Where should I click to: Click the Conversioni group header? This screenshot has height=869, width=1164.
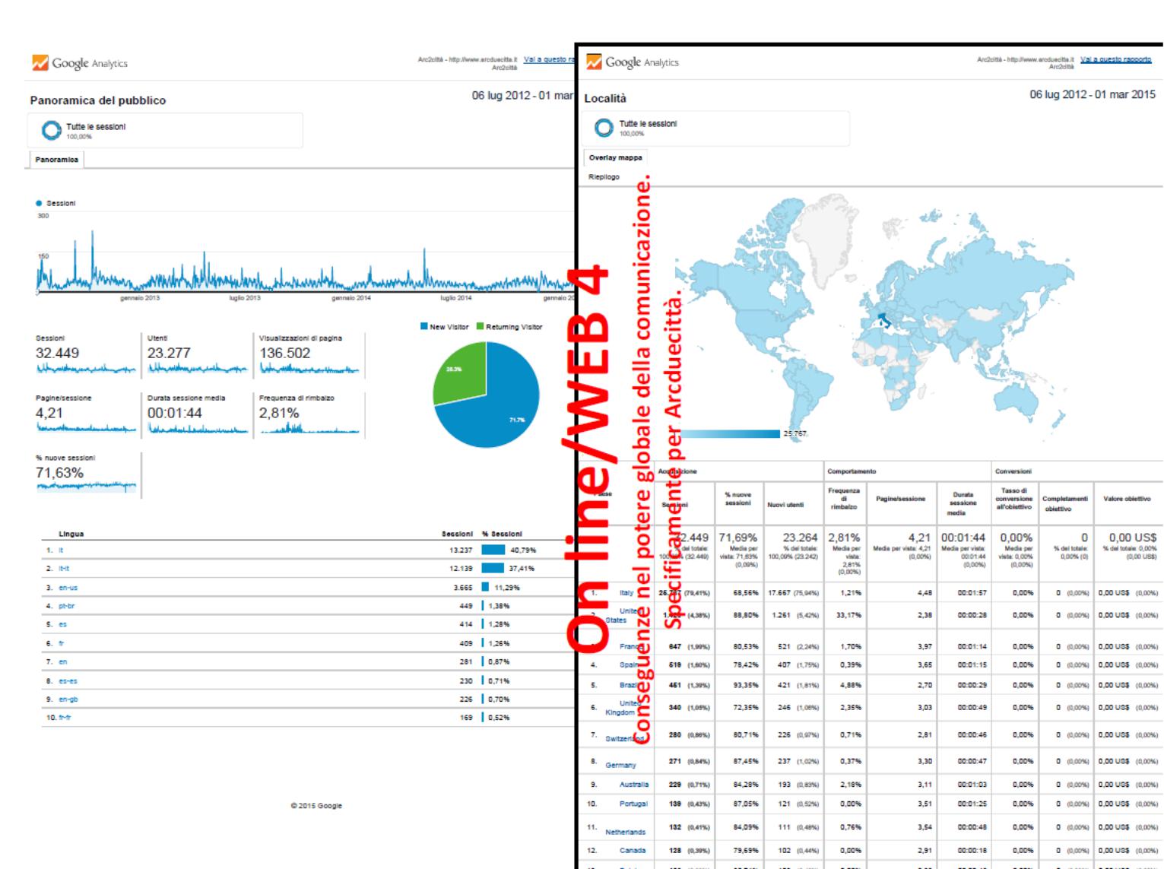(1013, 471)
